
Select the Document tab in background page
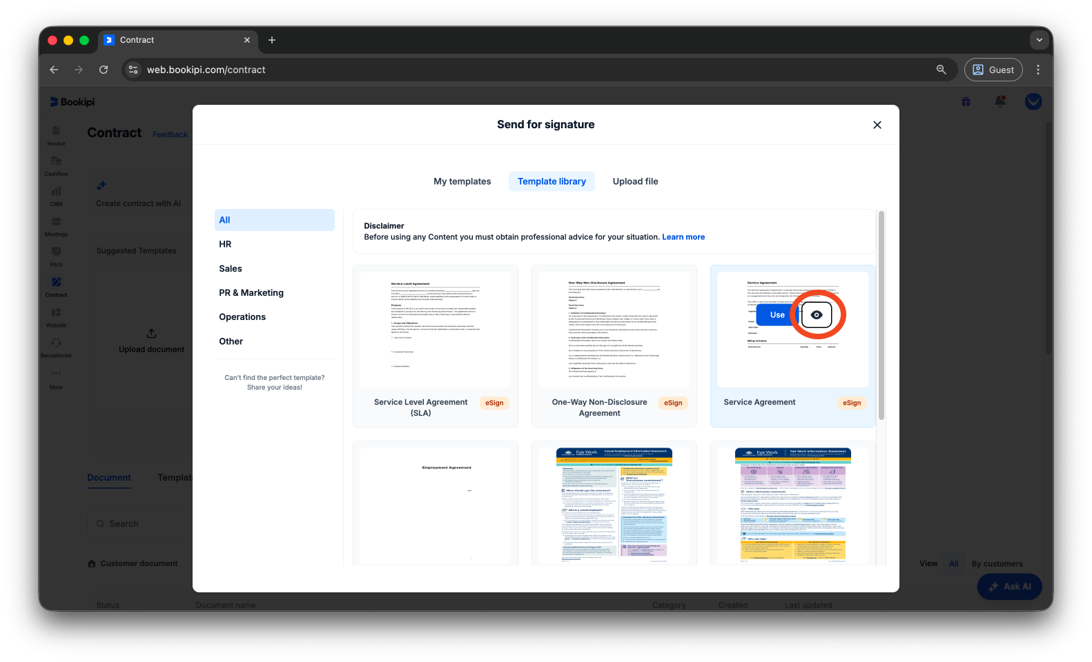[109, 477]
